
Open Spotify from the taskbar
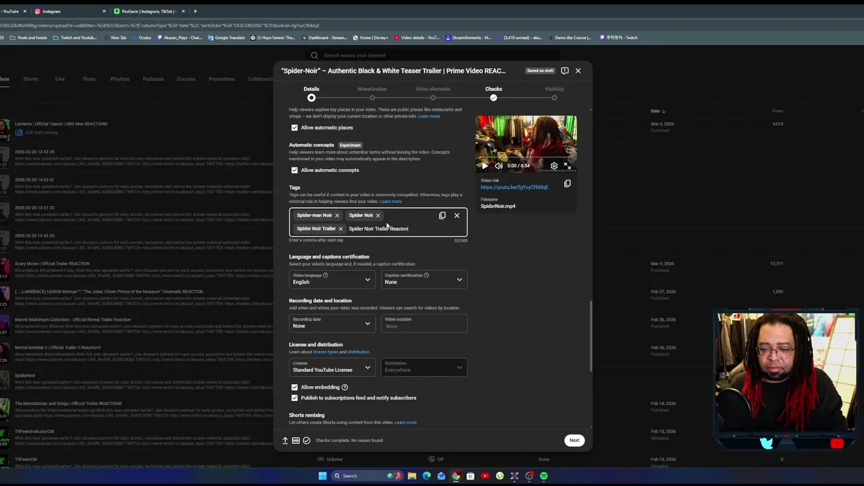click(543, 476)
